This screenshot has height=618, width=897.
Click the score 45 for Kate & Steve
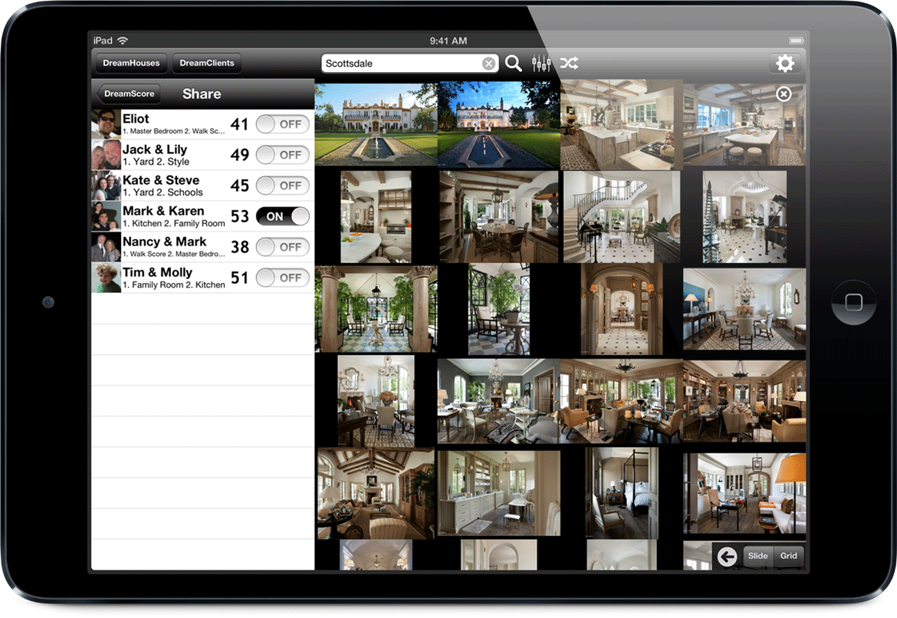coord(239,186)
